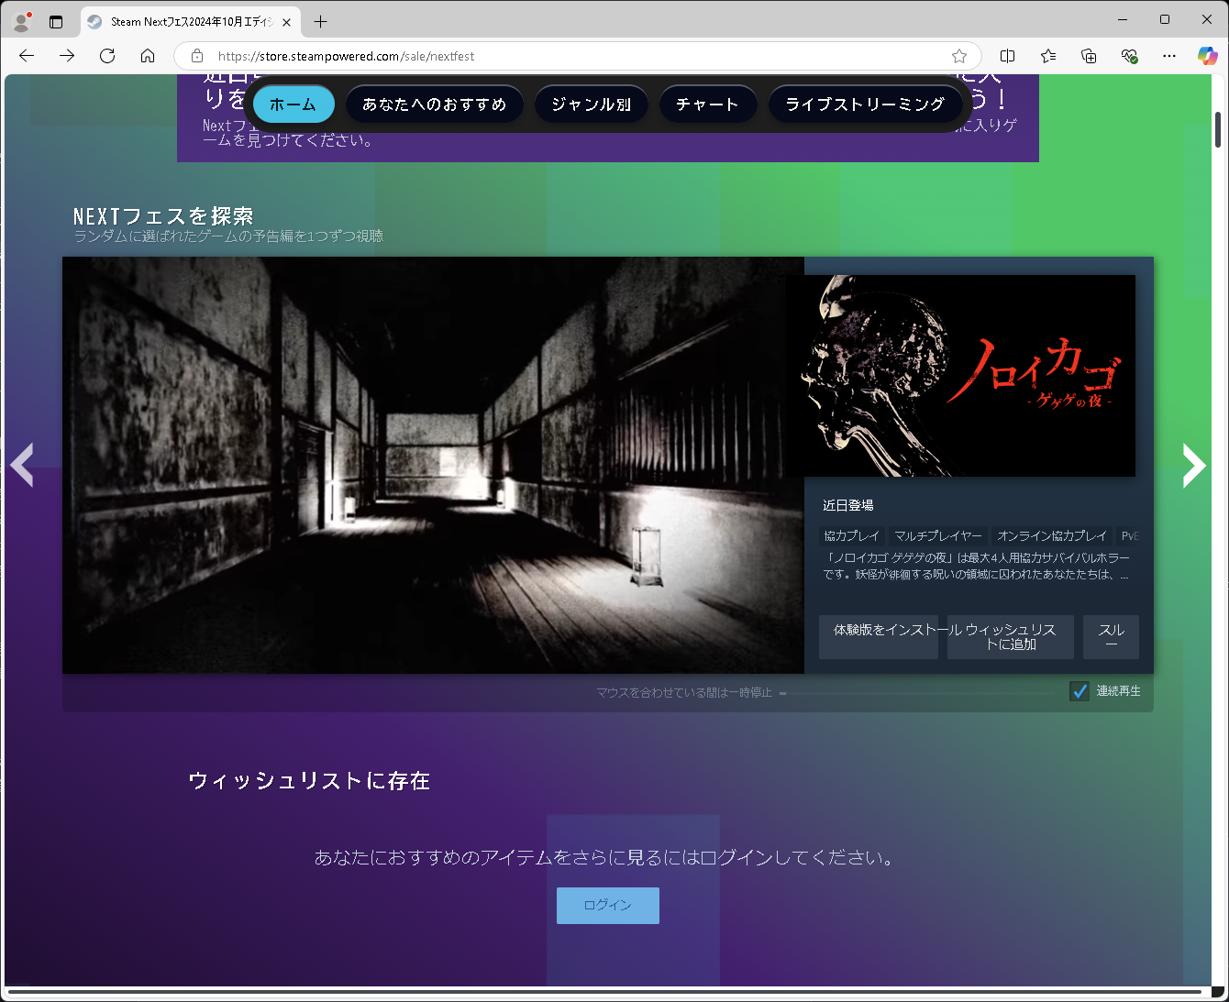1229x1002 pixels.
Task: Open the Favorites list
Action: tap(1048, 56)
